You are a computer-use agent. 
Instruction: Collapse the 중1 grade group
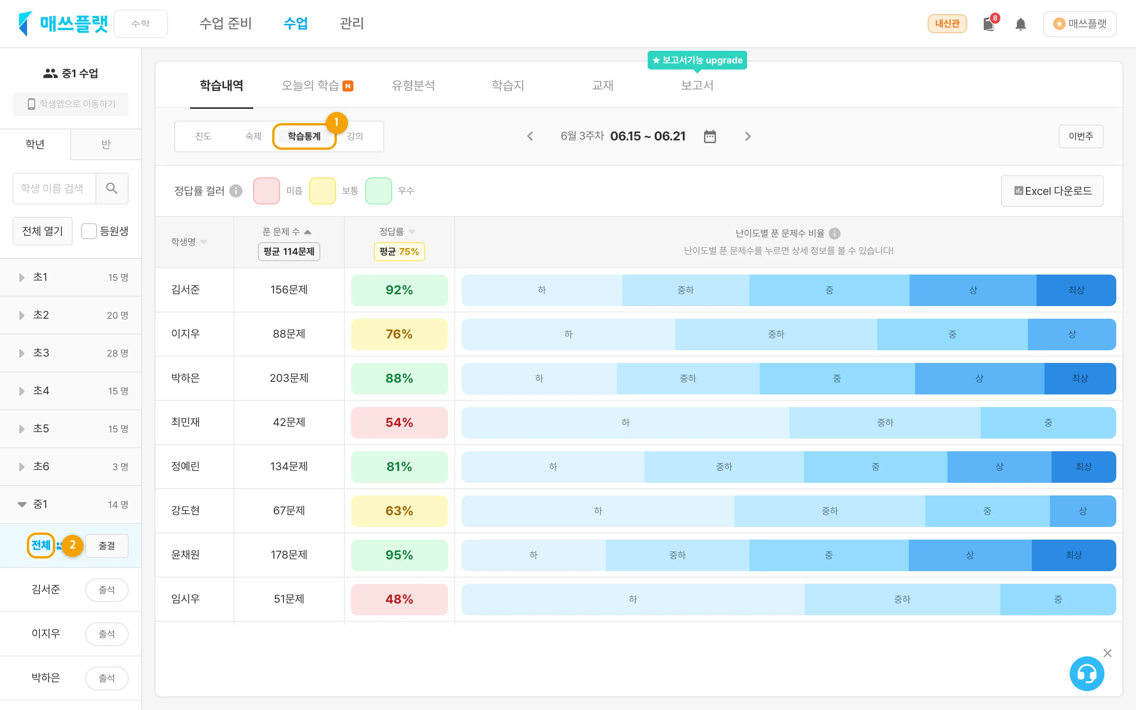22,505
